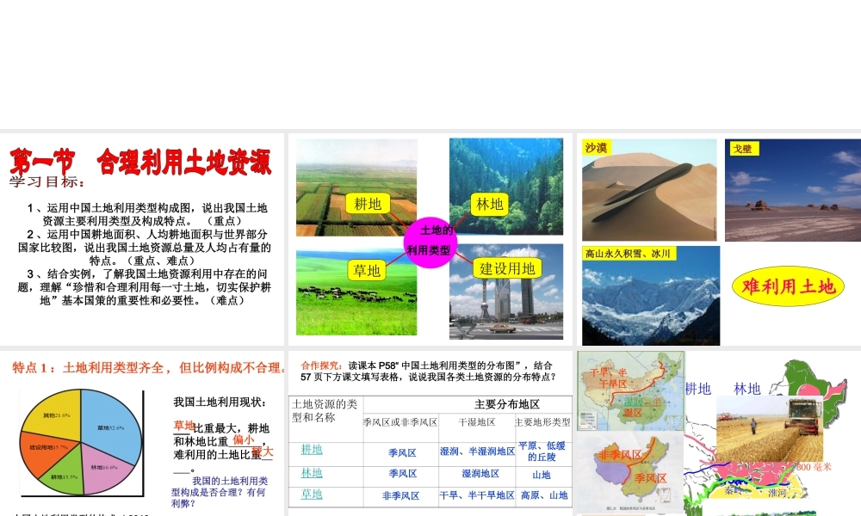
Task: Select the dry and humid regions map
Action: point(631,391)
